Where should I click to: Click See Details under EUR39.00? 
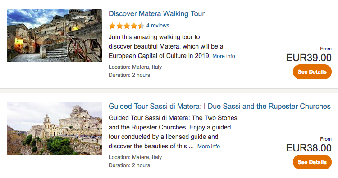(x=312, y=71)
